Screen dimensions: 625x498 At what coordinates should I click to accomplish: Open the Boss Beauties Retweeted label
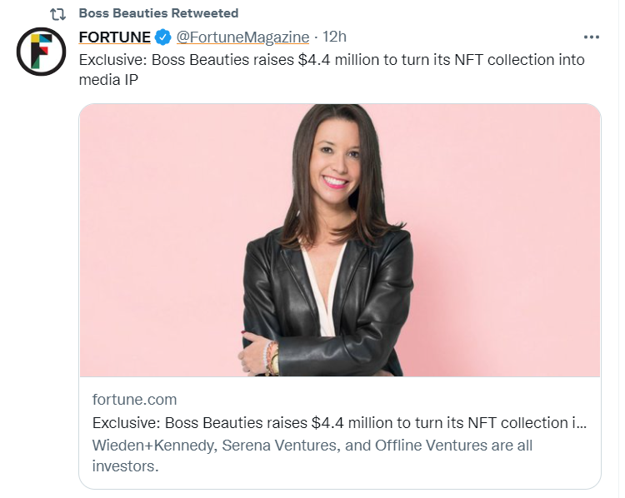coord(157,13)
